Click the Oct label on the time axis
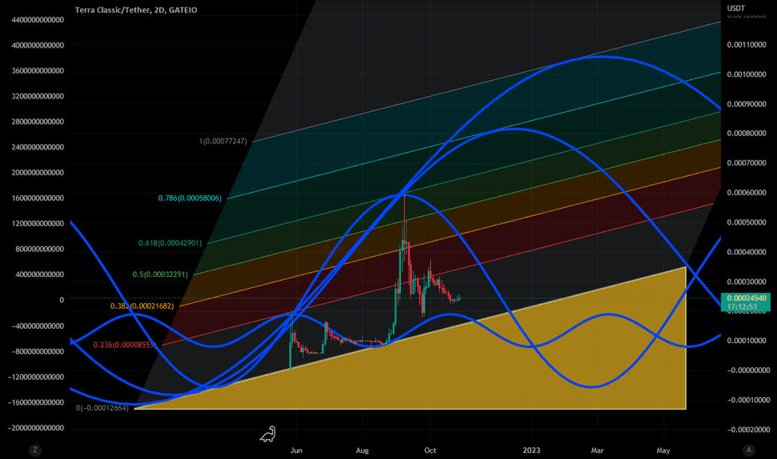Image resolution: width=777 pixels, height=459 pixels. pos(430,451)
